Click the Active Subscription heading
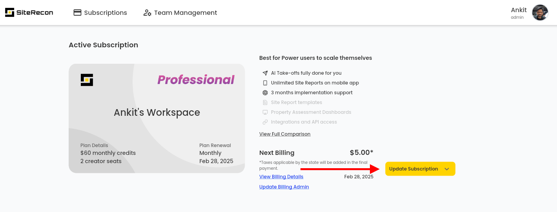This screenshot has width=557, height=212. pos(103,45)
